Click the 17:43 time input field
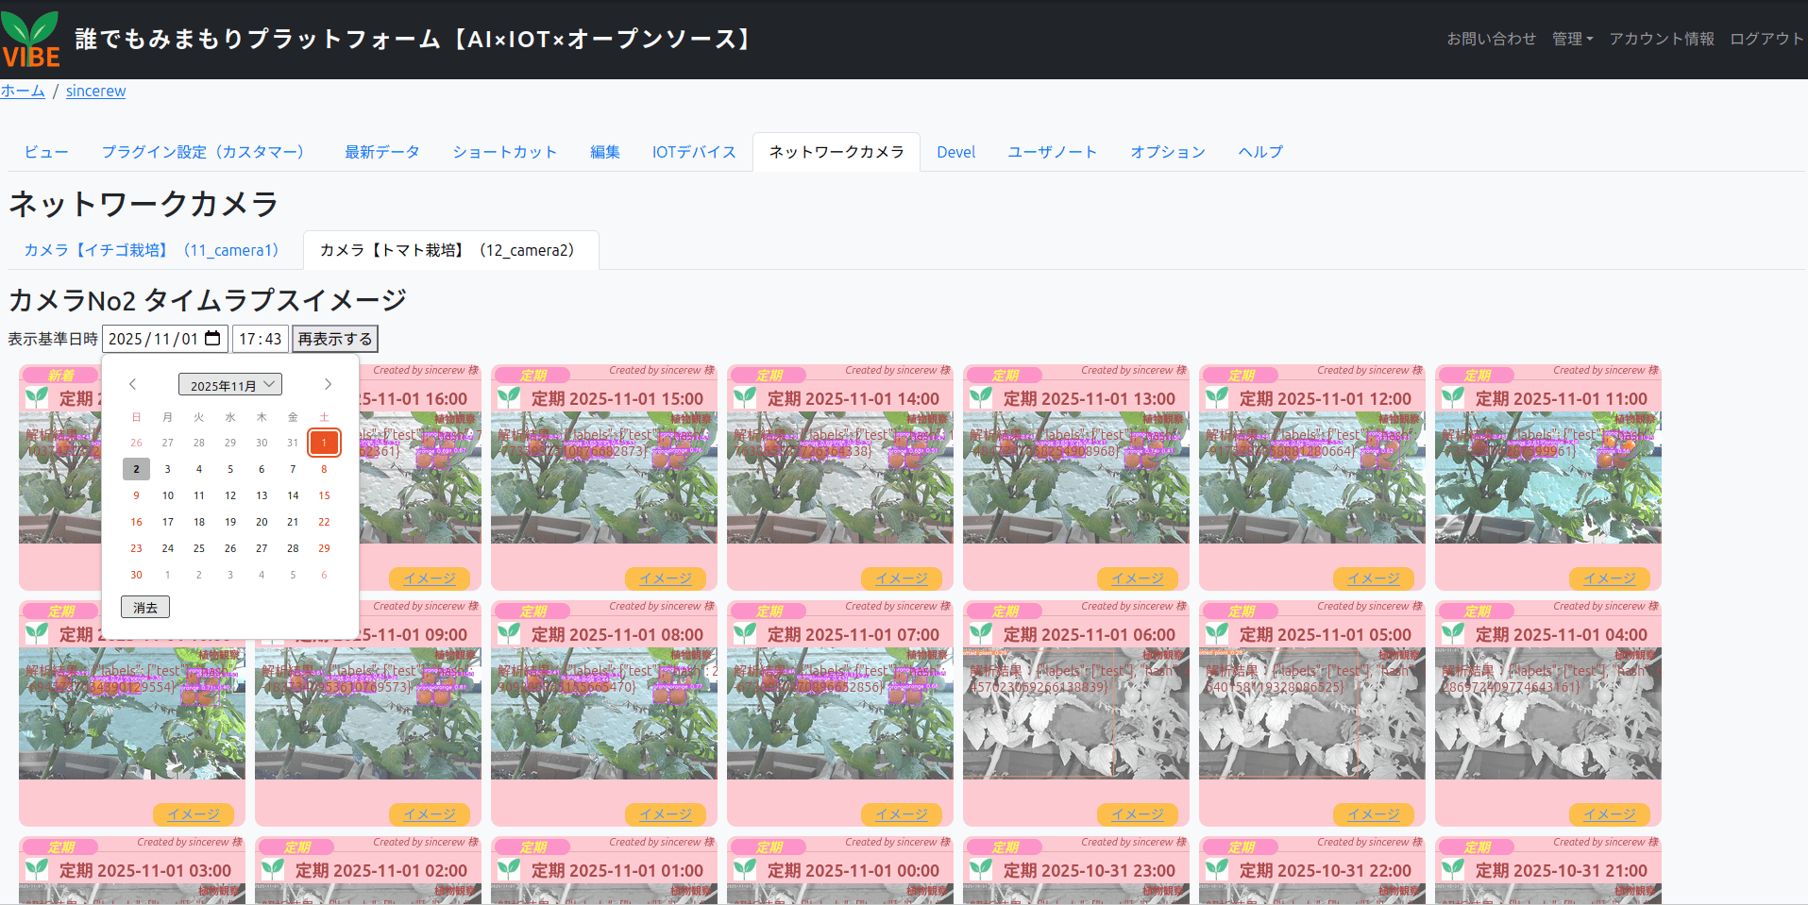Viewport: 1808px width, 905px height. point(259,338)
